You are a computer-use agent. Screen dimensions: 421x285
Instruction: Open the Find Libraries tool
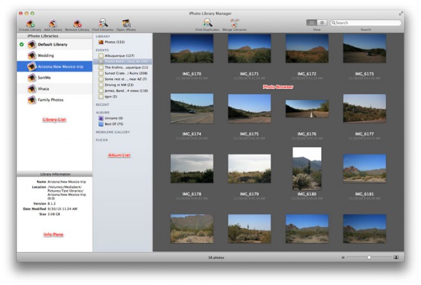pos(103,23)
